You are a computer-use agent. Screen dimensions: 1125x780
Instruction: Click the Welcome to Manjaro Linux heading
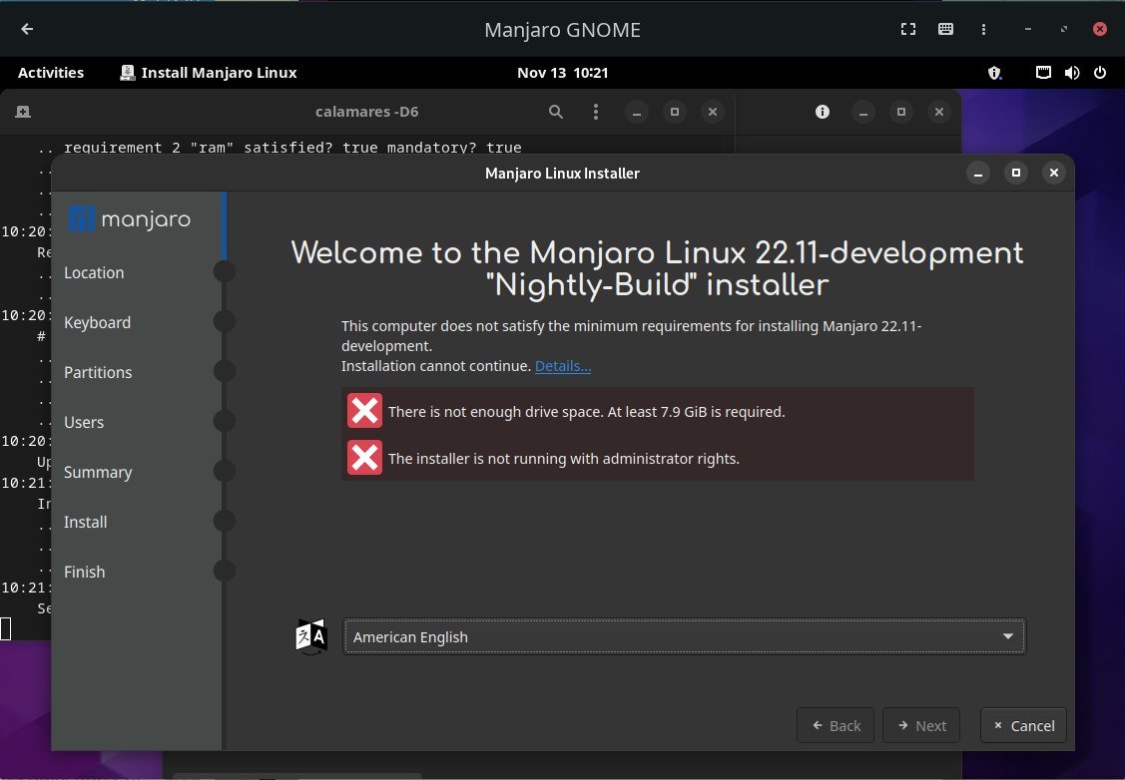[657, 269]
